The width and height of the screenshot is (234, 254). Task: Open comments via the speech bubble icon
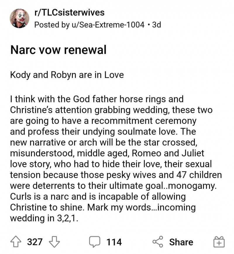(x=94, y=242)
